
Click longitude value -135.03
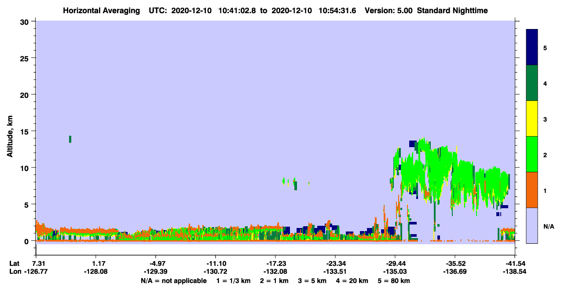point(395,271)
